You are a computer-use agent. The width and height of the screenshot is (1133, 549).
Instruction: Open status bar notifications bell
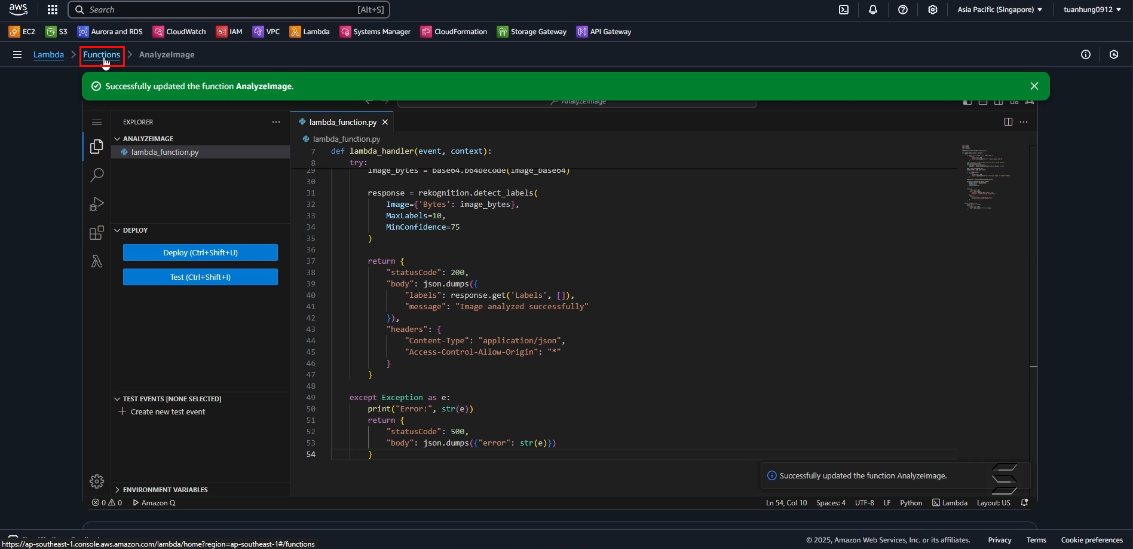pos(1025,503)
